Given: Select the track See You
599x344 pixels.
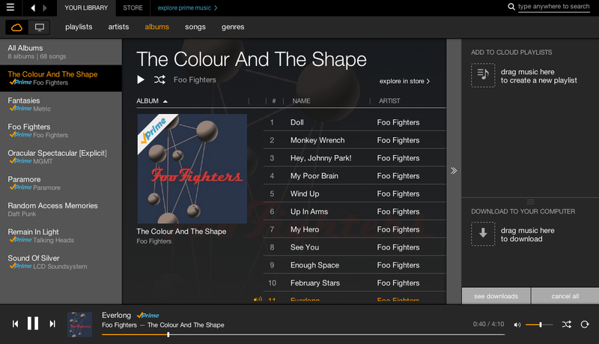Looking at the screenshot, I should pos(354,247).
